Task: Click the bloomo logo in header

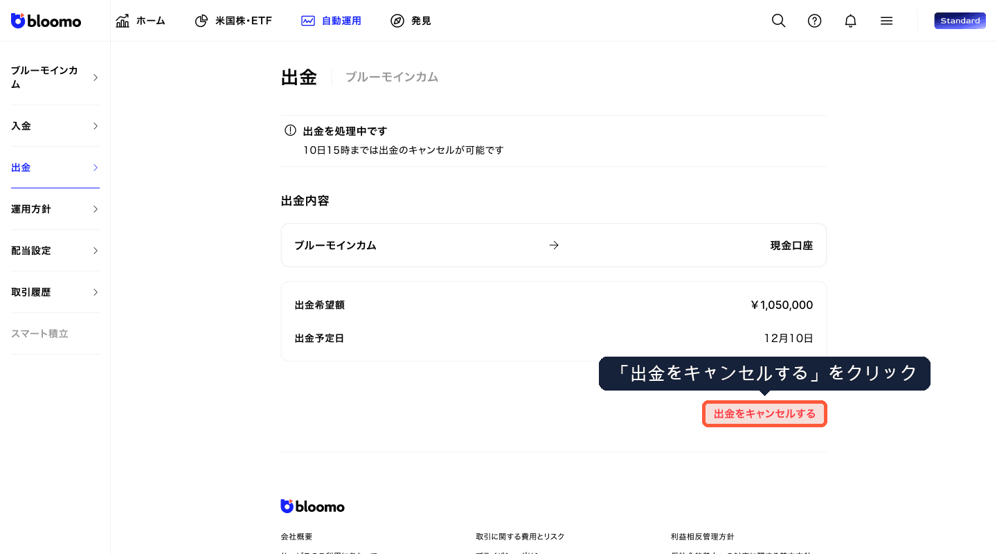Action: click(46, 21)
